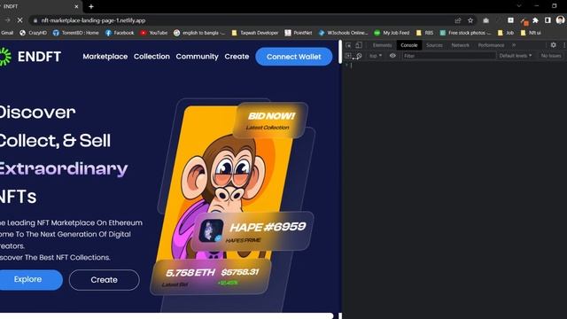Viewport: 567px width, 319px height.
Task: Open the Default levels dropdown
Action: click(x=516, y=56)
